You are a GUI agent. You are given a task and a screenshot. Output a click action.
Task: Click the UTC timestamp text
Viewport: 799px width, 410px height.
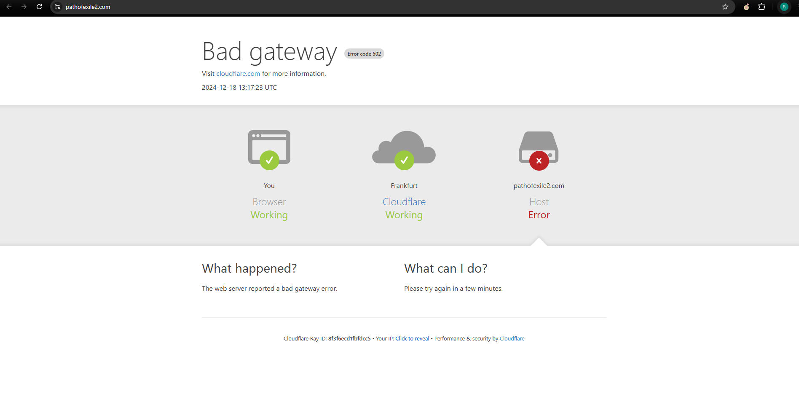(239, 87)
